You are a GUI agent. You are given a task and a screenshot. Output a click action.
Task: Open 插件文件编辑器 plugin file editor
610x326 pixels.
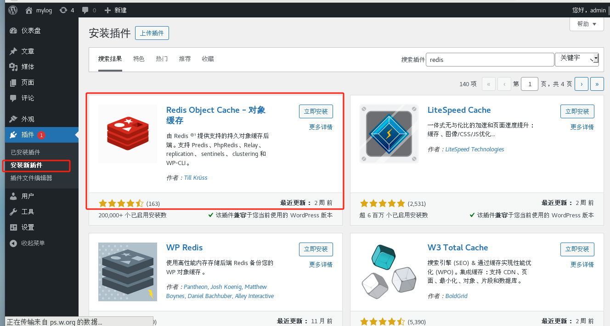tap(31, 178)
